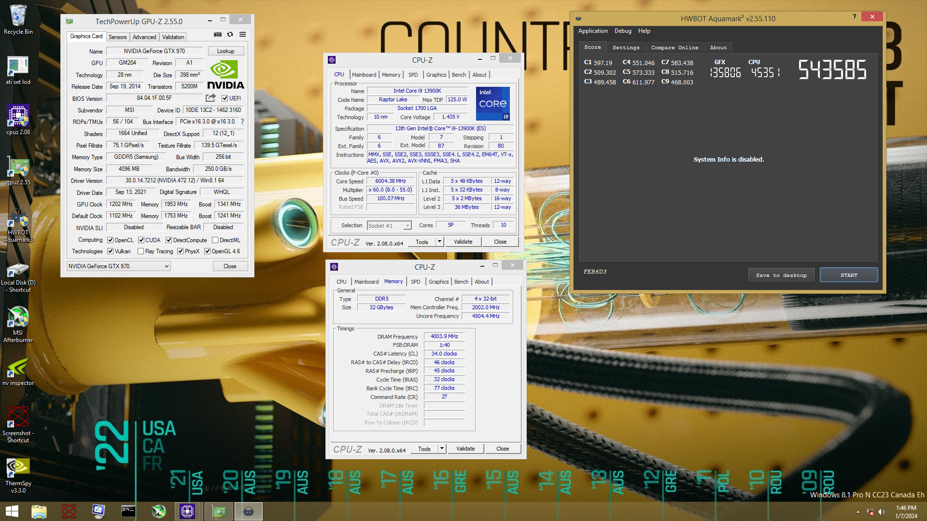Click the GPU name field 'NVIDIA GeForce GTX 970'
This screenshot has height=521, width=927.
(154, 51)
